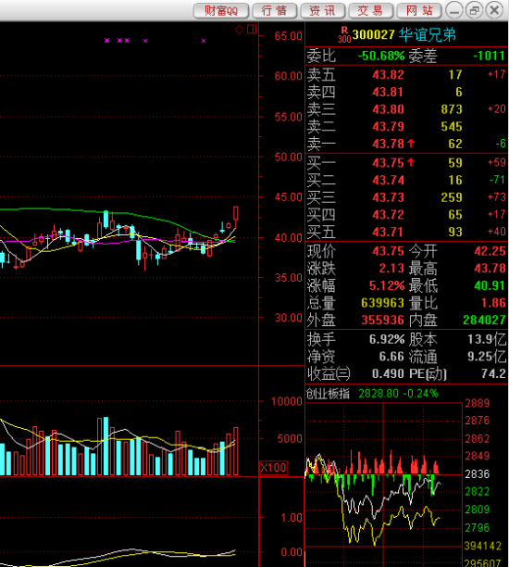
Task: Click the 45.00 price axis label
Action: pyautogui.click(x=288, y=197)
